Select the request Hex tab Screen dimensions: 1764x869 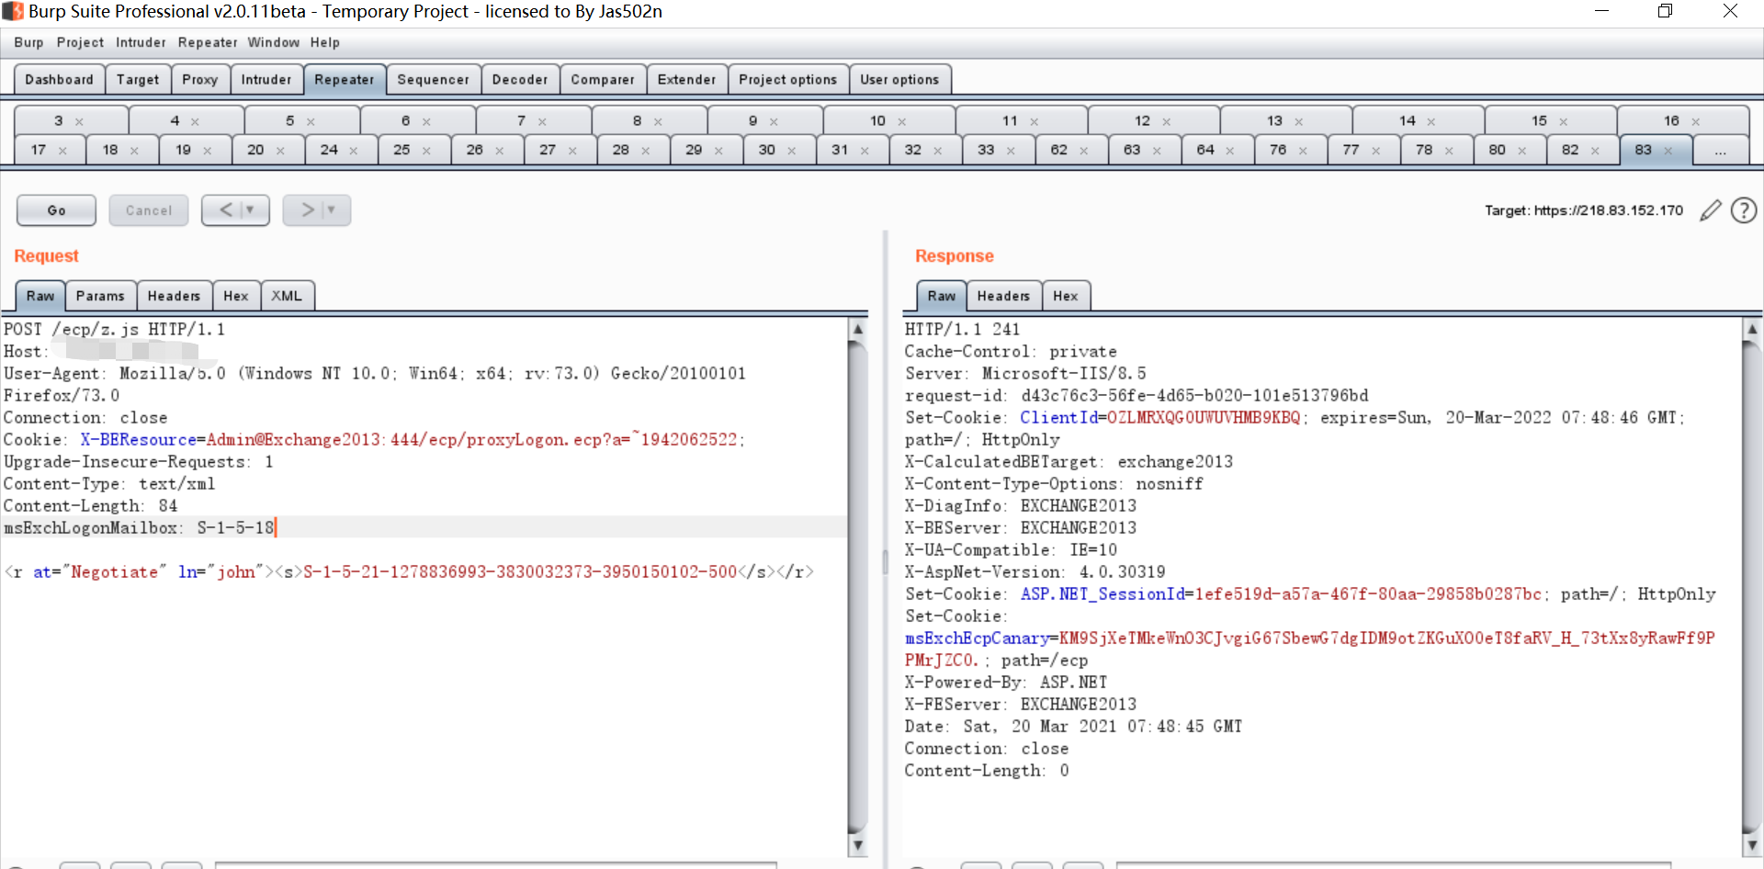[236, 296]
